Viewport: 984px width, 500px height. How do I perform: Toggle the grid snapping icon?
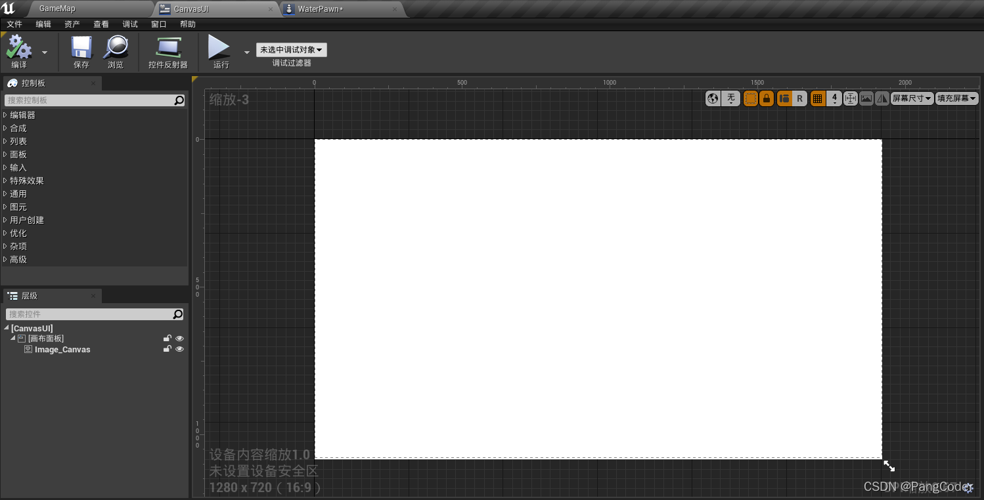817,98
